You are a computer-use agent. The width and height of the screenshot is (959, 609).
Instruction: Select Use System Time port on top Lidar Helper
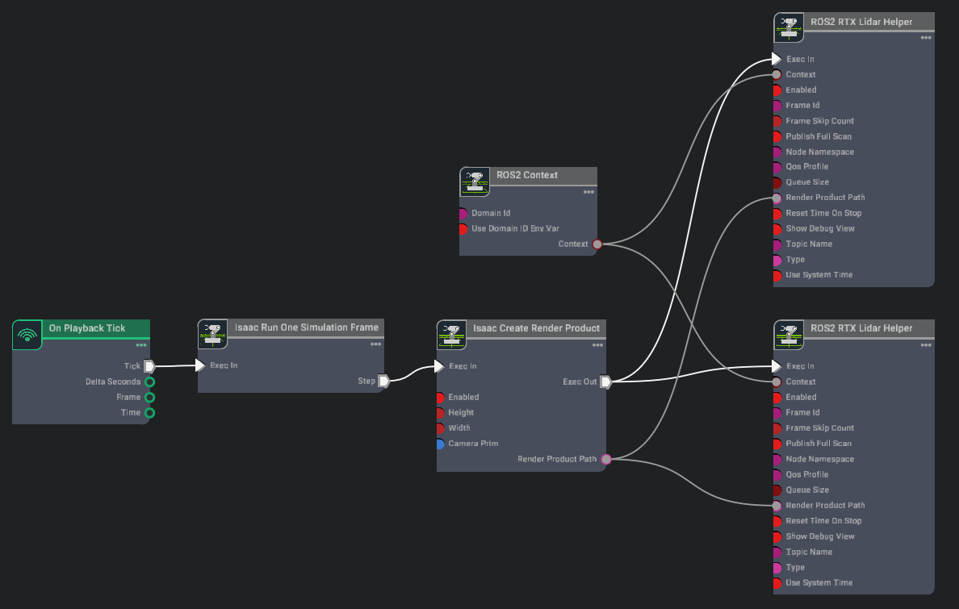(x=777, y=275)
